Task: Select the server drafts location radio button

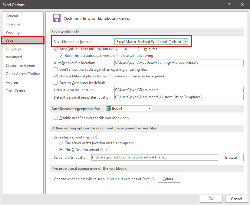Action: [61, 143]
